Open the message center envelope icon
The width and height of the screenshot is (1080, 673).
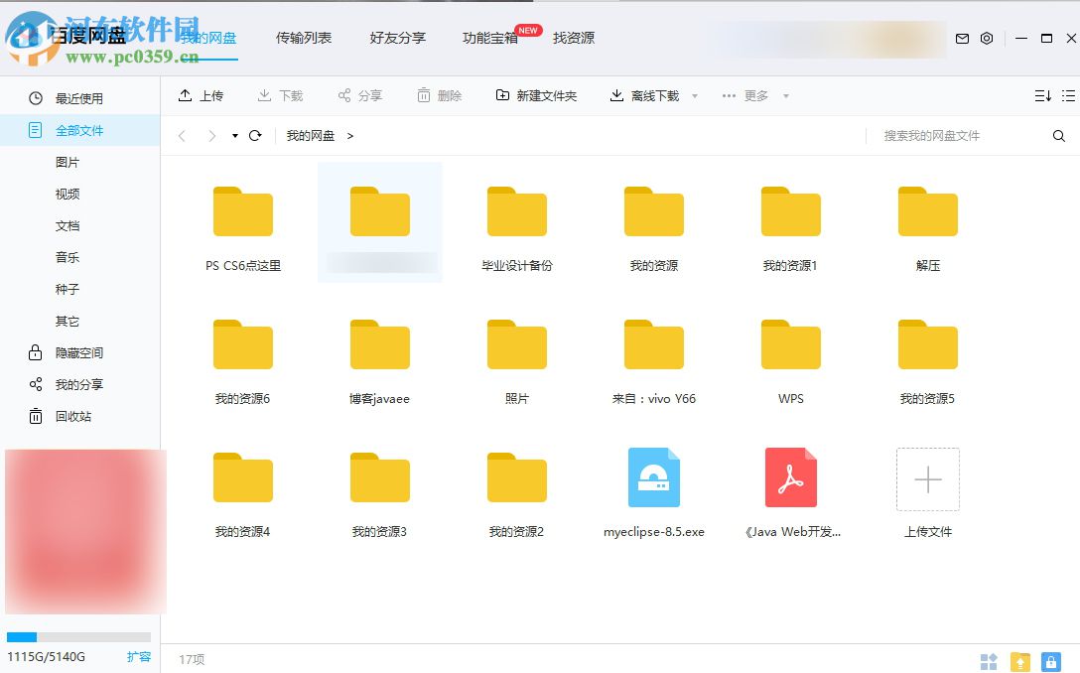tap(961, 38)
